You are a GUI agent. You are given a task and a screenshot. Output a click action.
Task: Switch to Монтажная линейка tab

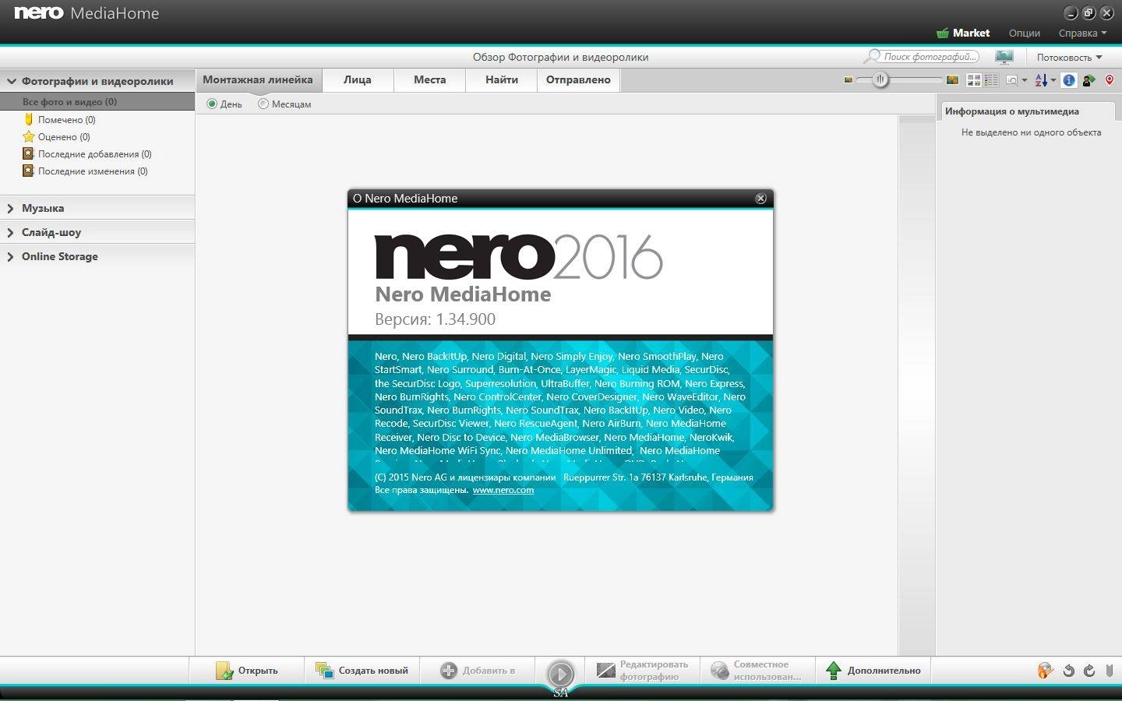(258, 79)
